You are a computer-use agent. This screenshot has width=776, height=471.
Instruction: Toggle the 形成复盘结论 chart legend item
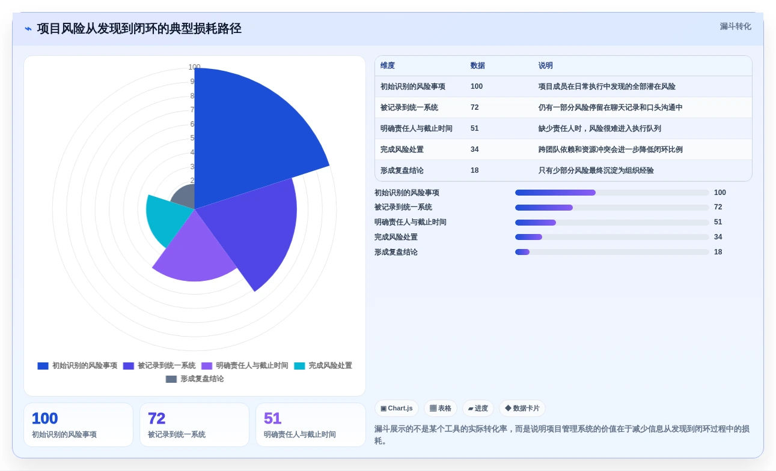(195, 379)
